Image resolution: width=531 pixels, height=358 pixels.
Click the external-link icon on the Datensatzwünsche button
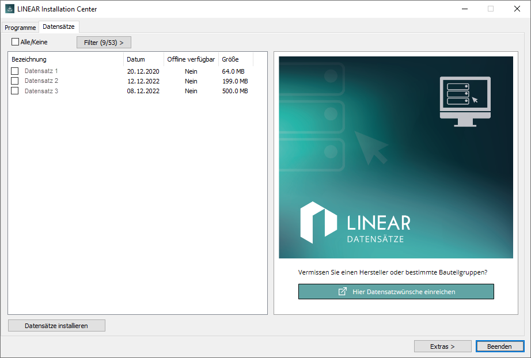pos(343,291)
